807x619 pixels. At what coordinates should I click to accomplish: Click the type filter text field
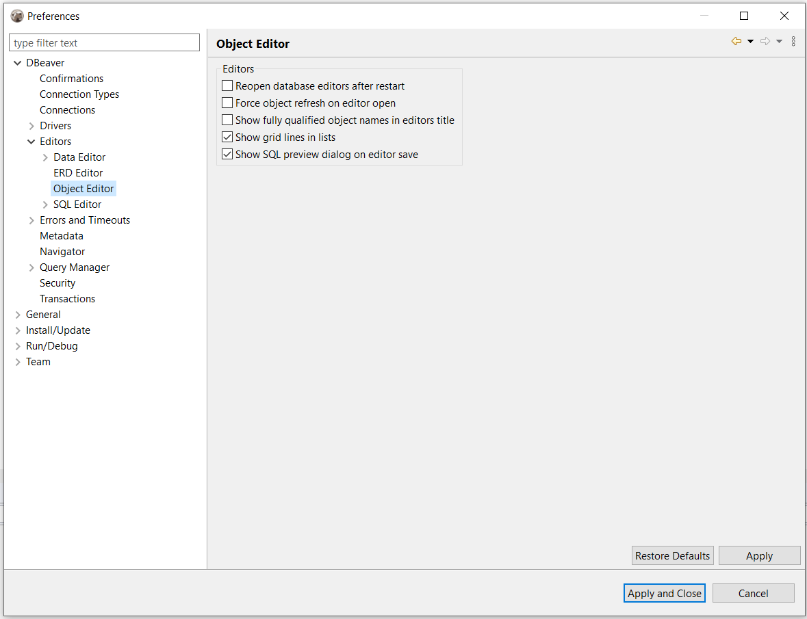(104, 42)
